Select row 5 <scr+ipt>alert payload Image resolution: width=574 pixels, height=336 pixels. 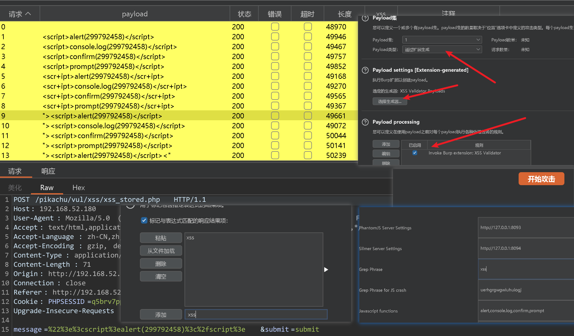[x=179, y=76]
